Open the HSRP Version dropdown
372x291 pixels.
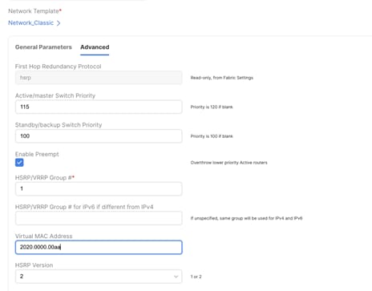click(99, 277)
